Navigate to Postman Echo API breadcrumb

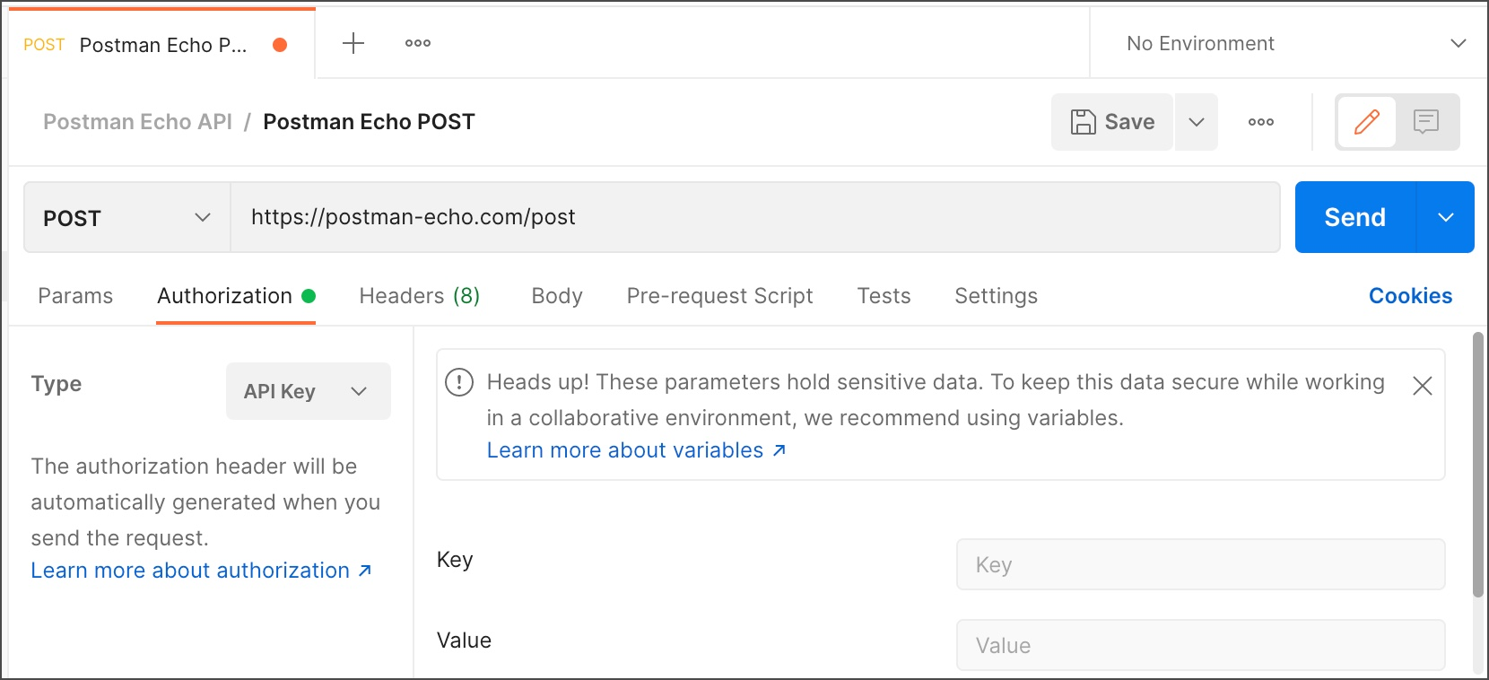point(137,122)
